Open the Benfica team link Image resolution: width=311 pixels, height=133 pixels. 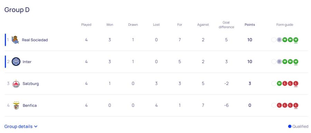pyautogui.click(x=30, y=106)
